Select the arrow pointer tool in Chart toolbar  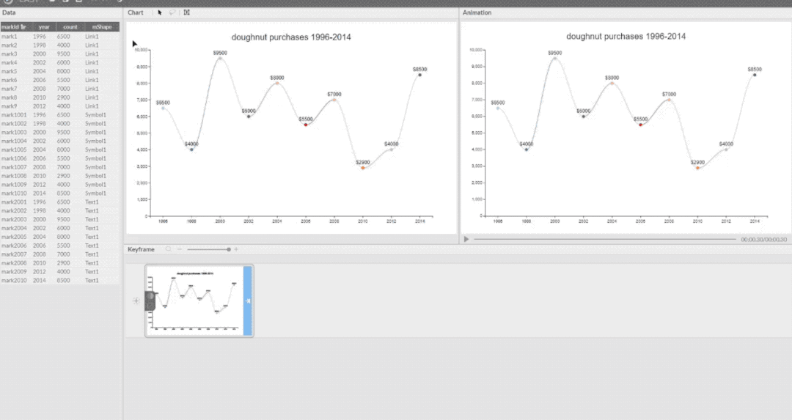pyautogui.click(x=160, y=12)
